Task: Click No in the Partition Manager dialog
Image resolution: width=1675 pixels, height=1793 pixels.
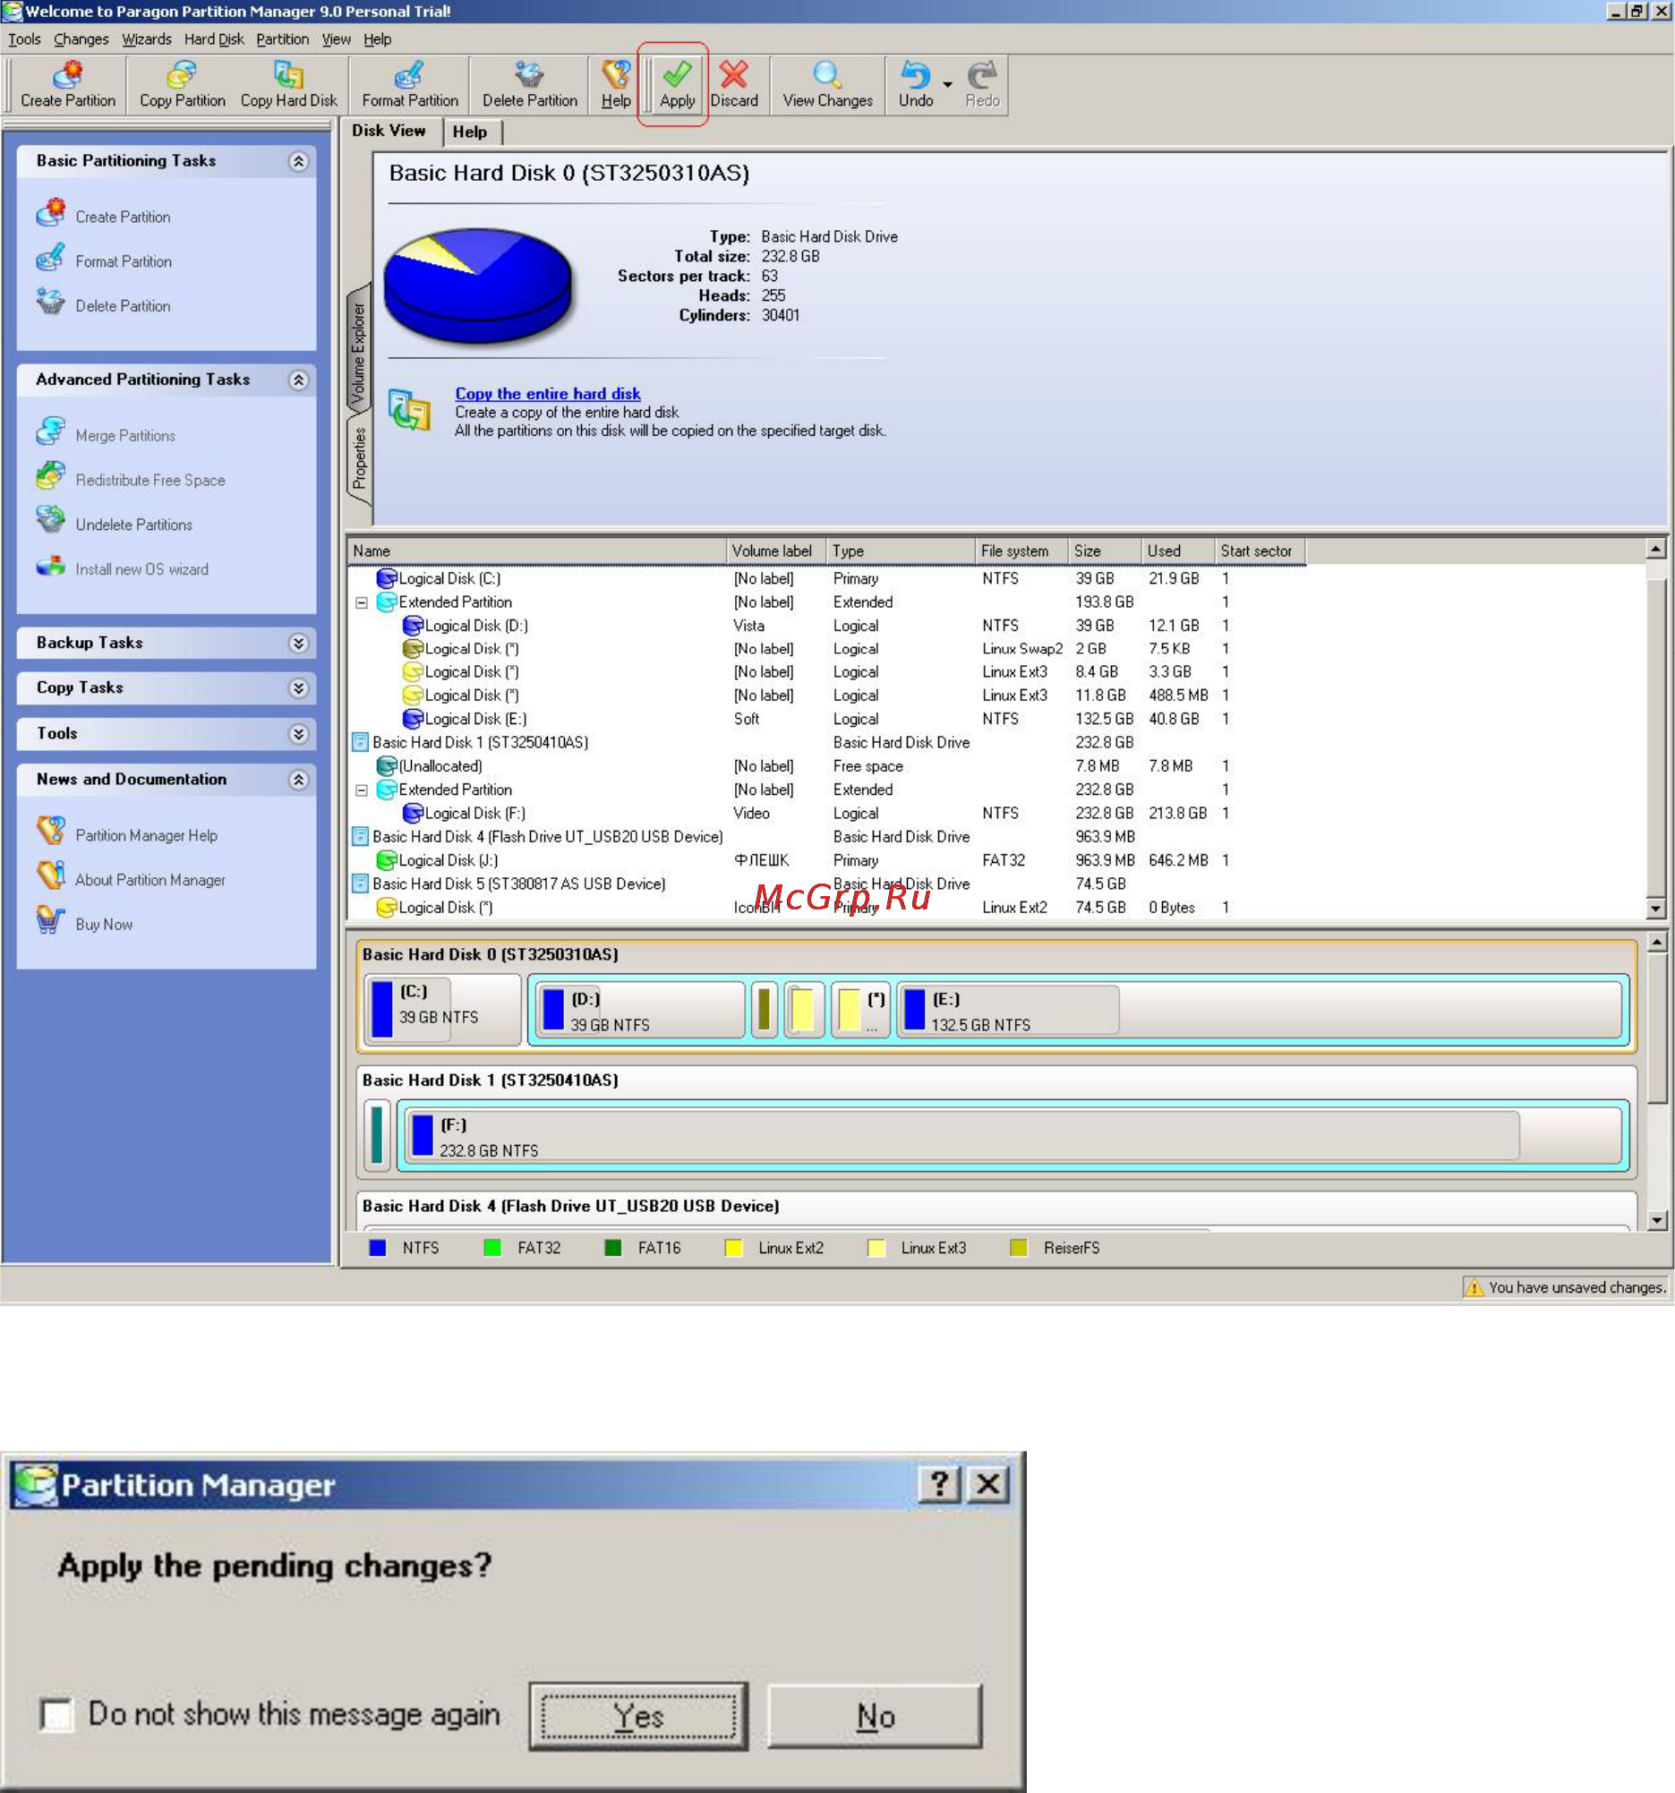Action: pyautogui.click(x=875, y=1715)
